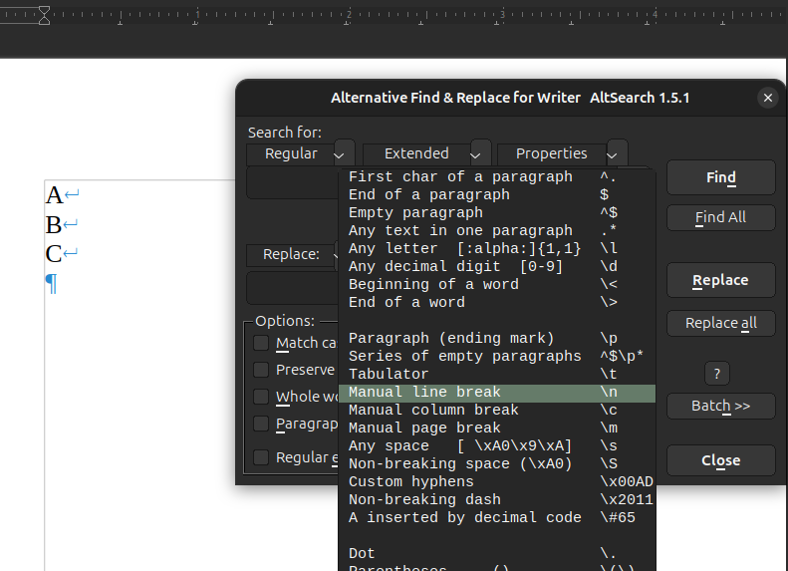Click the Replace button
Viewport: 788px width, 571px height.
pos(720,280)
